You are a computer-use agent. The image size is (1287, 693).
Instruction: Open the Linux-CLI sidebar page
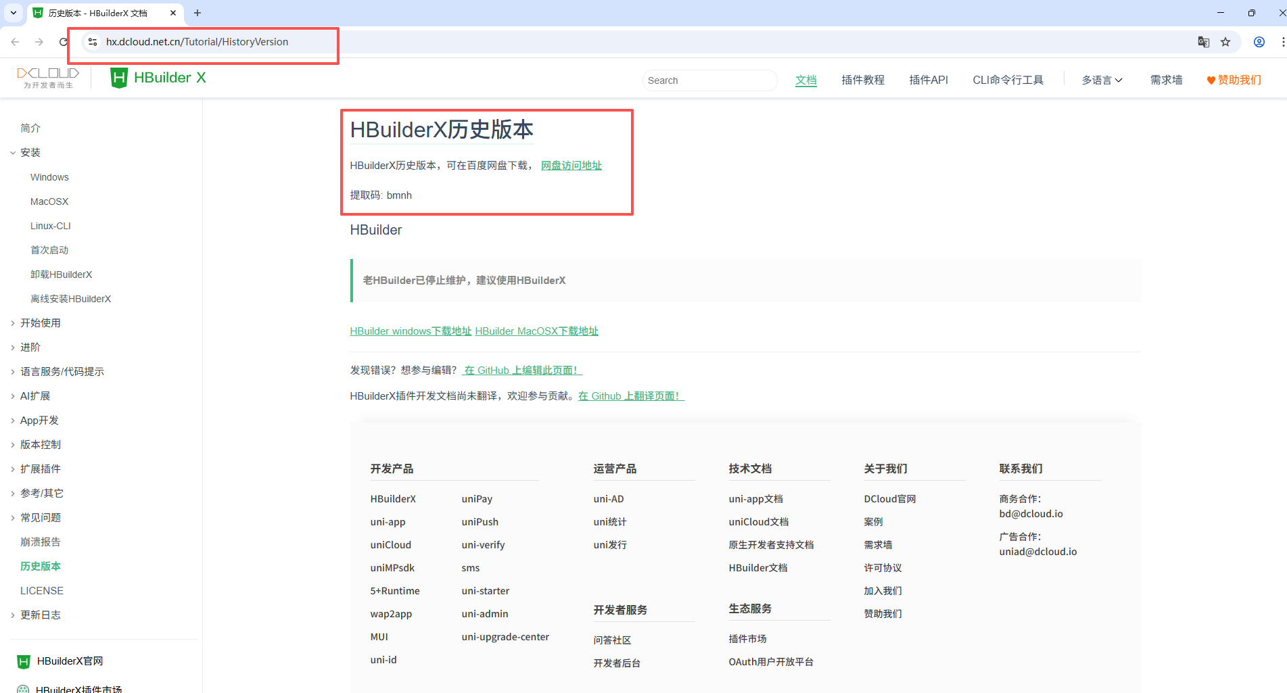[51, 226]
